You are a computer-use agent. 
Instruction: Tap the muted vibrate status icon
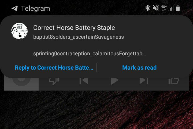(x=156, y=8)
